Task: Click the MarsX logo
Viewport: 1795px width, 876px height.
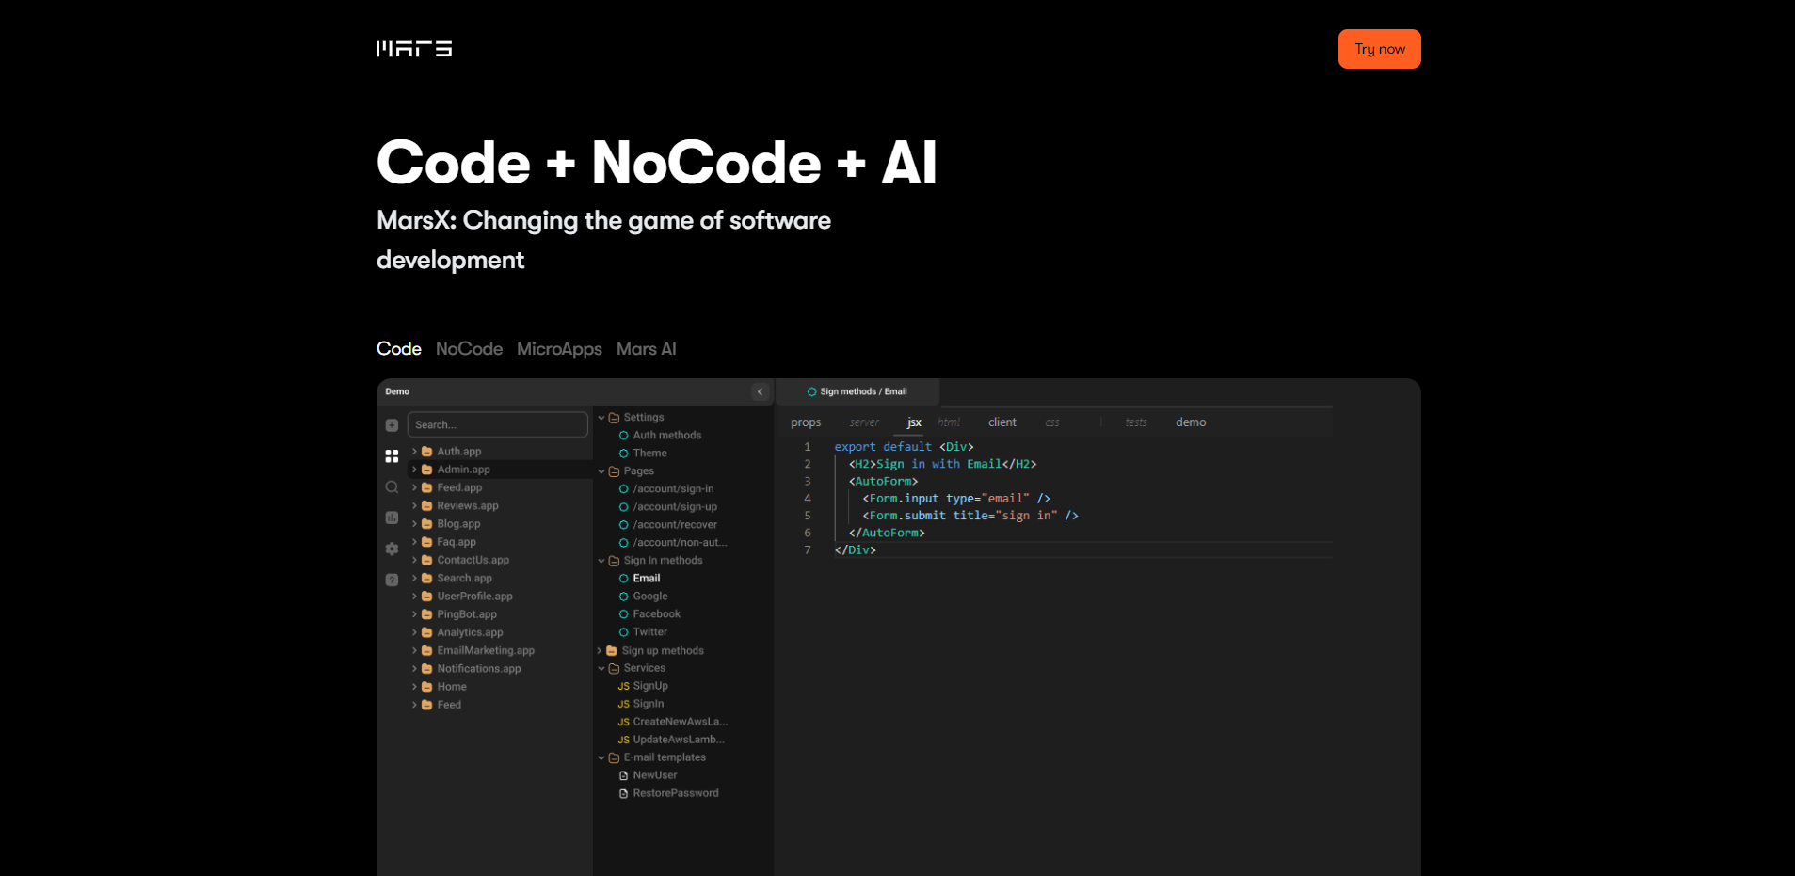Action: coord(414,49)
